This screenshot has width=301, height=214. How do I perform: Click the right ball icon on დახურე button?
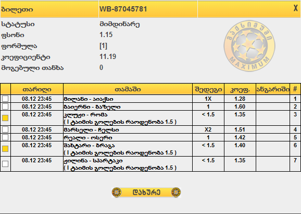[176, 192]
